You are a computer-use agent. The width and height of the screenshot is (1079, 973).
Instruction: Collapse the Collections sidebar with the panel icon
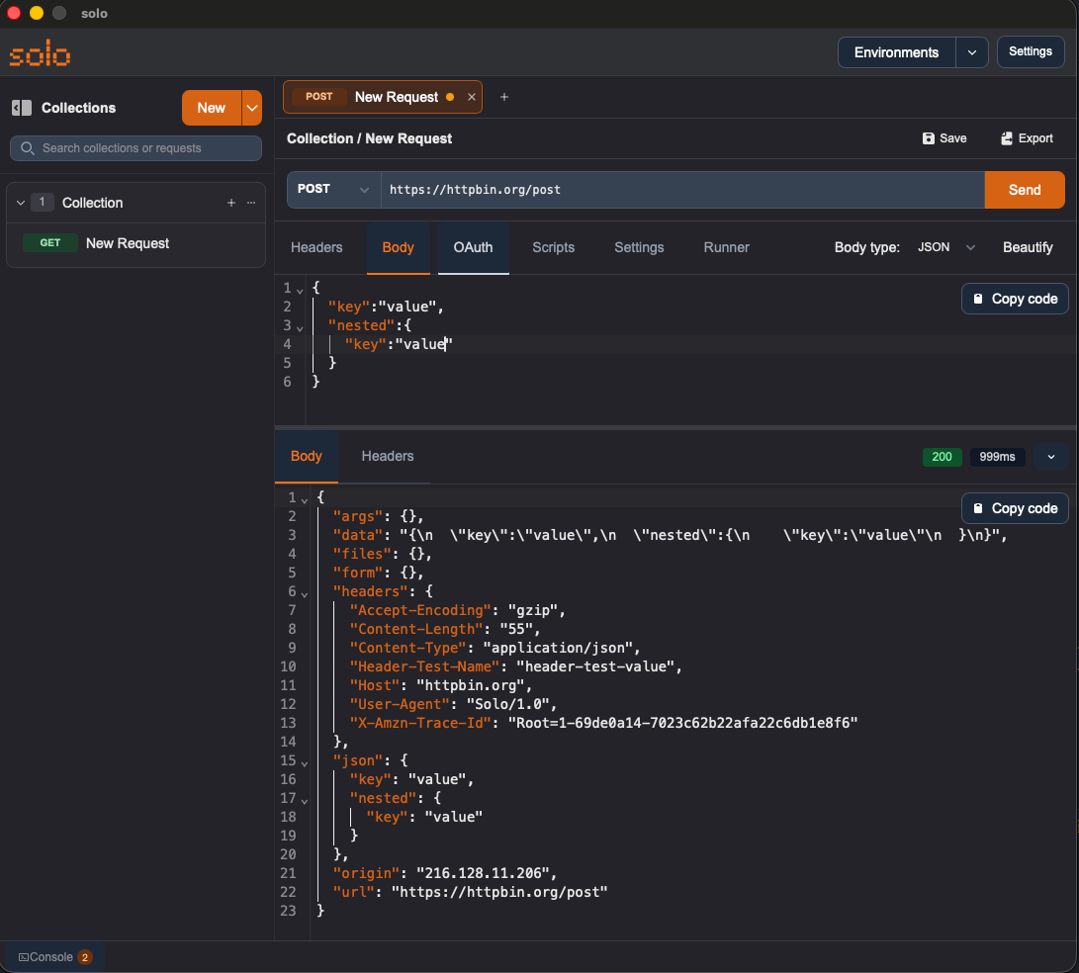pos(22,107)
